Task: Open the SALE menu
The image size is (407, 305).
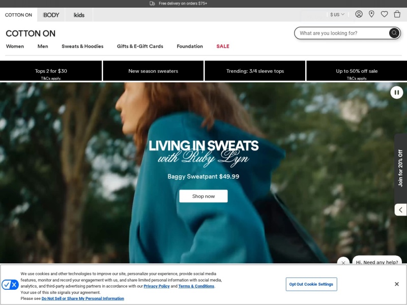Action: pyautogui.click(x=223, y=46)
